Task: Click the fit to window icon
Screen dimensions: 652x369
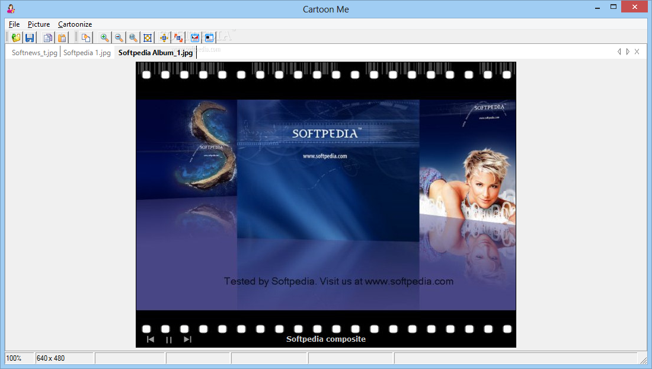Action: click(147, 38)
